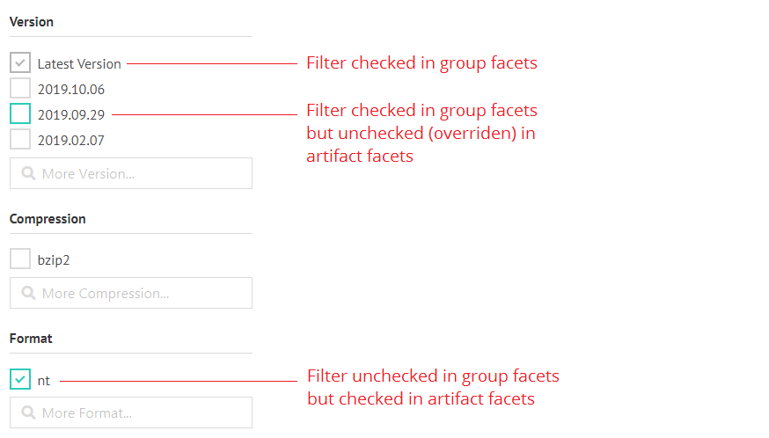Click the More Version search field
Screen dimensions: 769x438
131,173
